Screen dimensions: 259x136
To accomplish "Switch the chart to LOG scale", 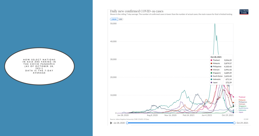I will tap(121, 19).
